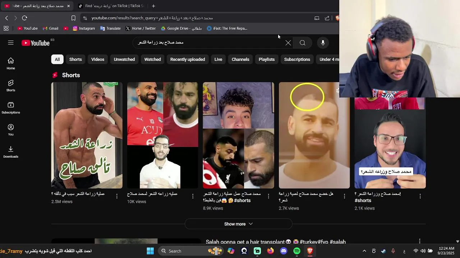The image size is (460, 258).
Task: Open options for 2.5M views short
Action: (117, 196)
